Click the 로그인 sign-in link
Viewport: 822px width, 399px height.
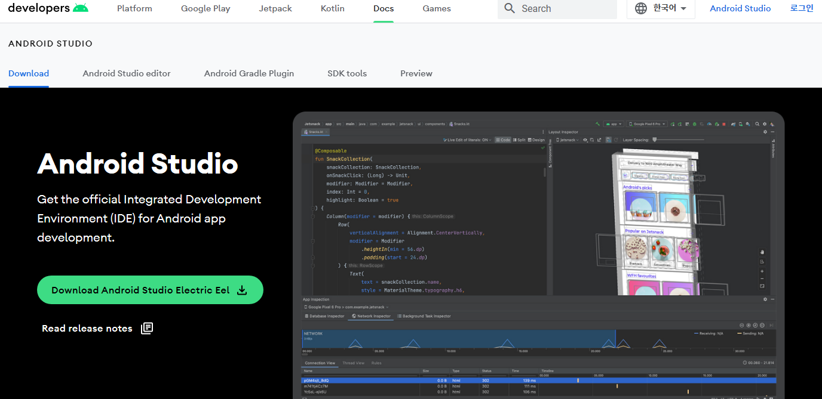tap(802, 8)
